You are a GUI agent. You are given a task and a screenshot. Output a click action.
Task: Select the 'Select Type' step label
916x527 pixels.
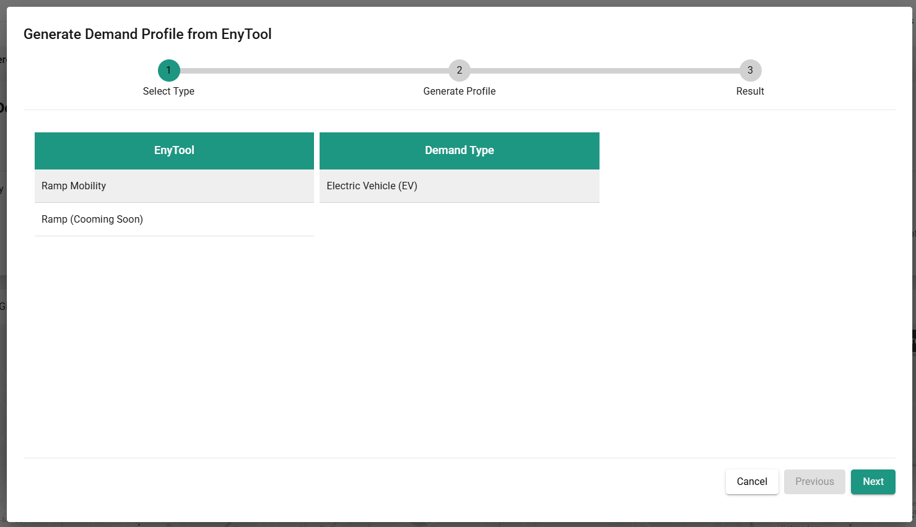[168, 91]
